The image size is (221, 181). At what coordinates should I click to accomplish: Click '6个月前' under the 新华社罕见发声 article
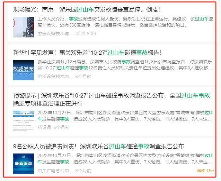pos(83,77)
